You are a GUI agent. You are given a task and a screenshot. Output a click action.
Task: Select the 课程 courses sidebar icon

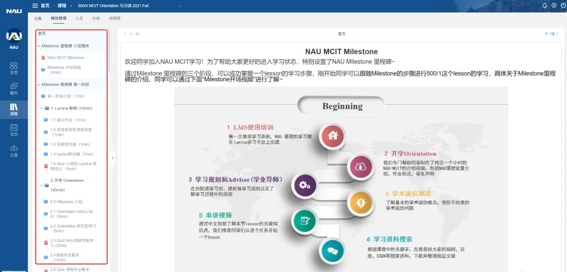coord(14,109)
